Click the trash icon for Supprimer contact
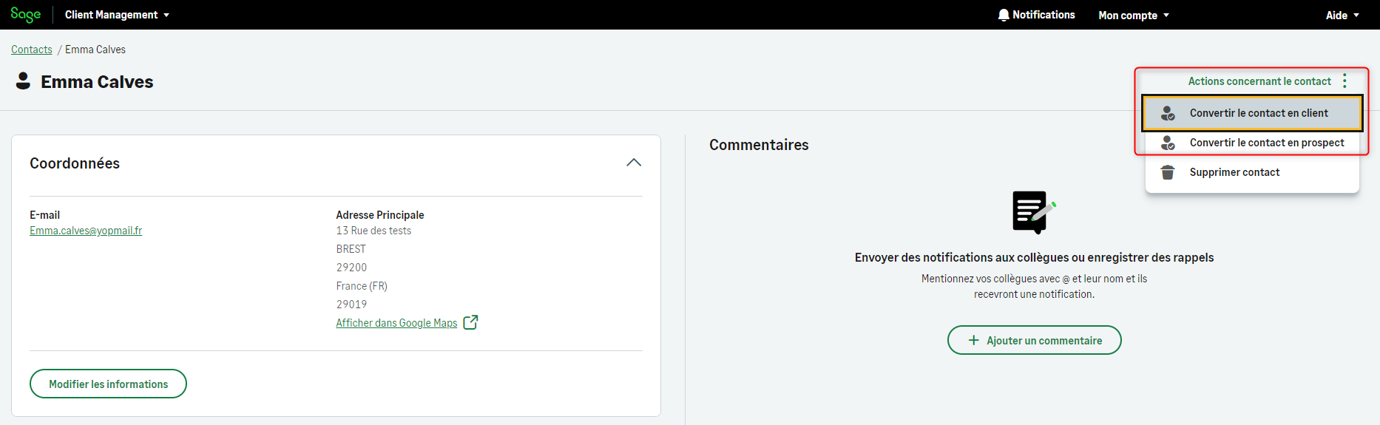 1168,172
